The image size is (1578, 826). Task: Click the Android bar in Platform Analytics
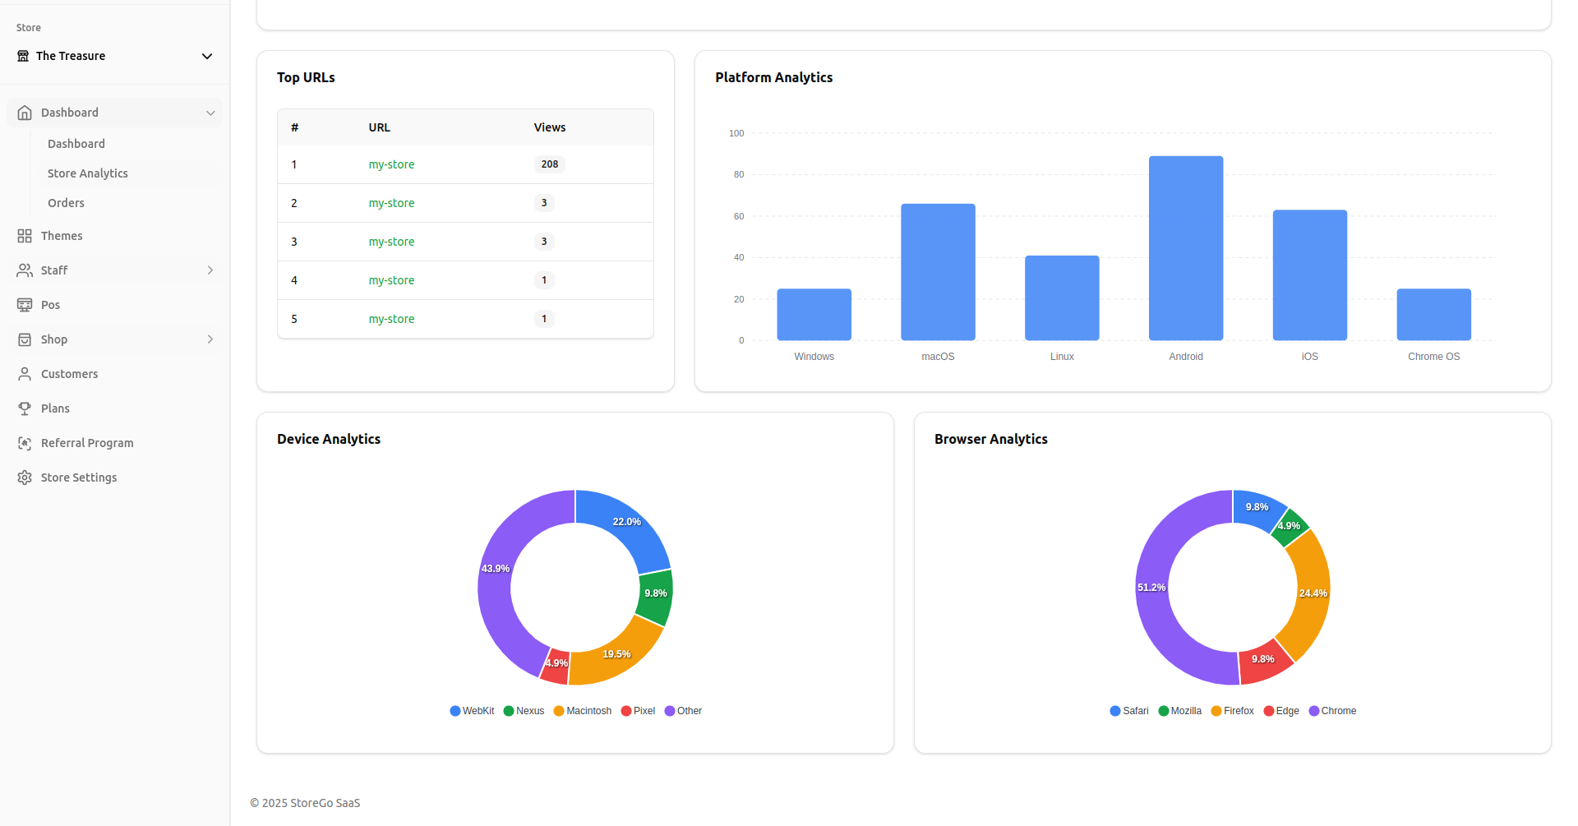pyautogui.click(x=1185, y=248)
